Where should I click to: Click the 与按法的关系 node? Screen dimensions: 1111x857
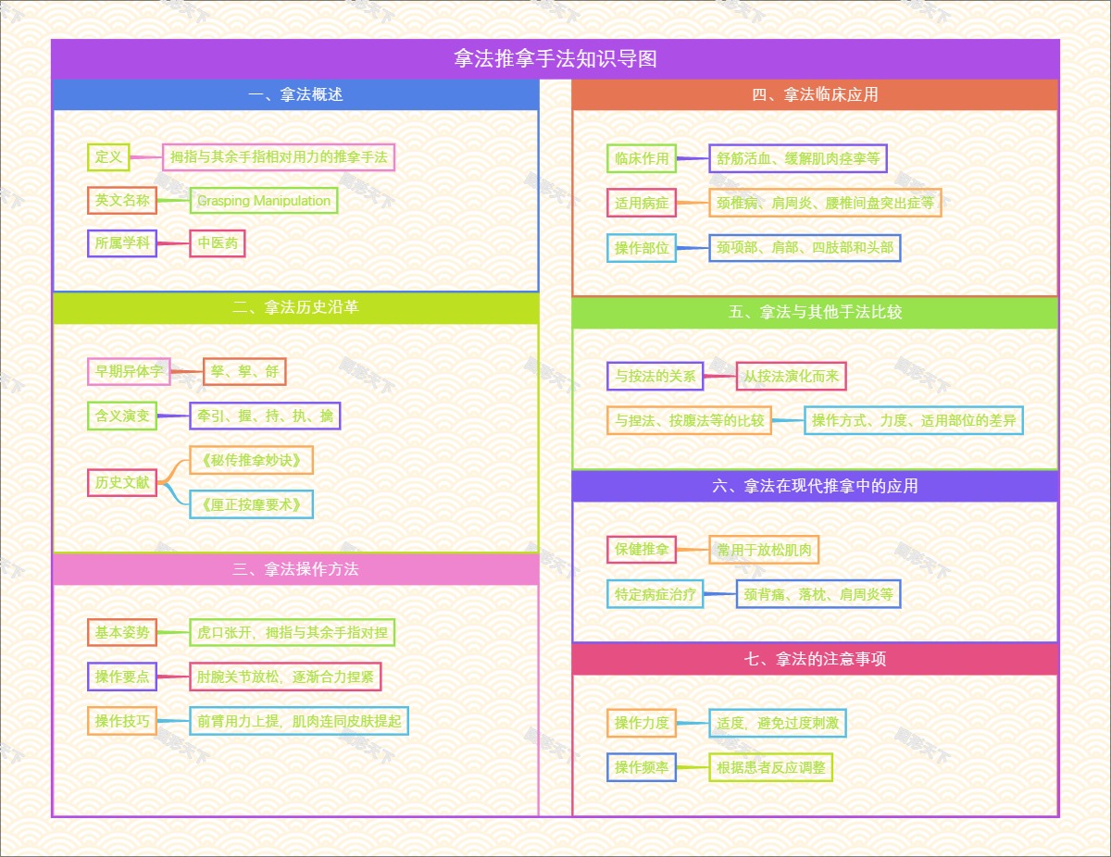pyautogui.click(x=655, y=376)
